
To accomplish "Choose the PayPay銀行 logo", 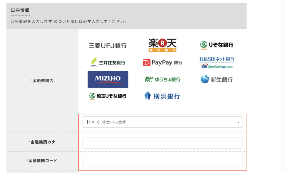I will click(162, 63).
